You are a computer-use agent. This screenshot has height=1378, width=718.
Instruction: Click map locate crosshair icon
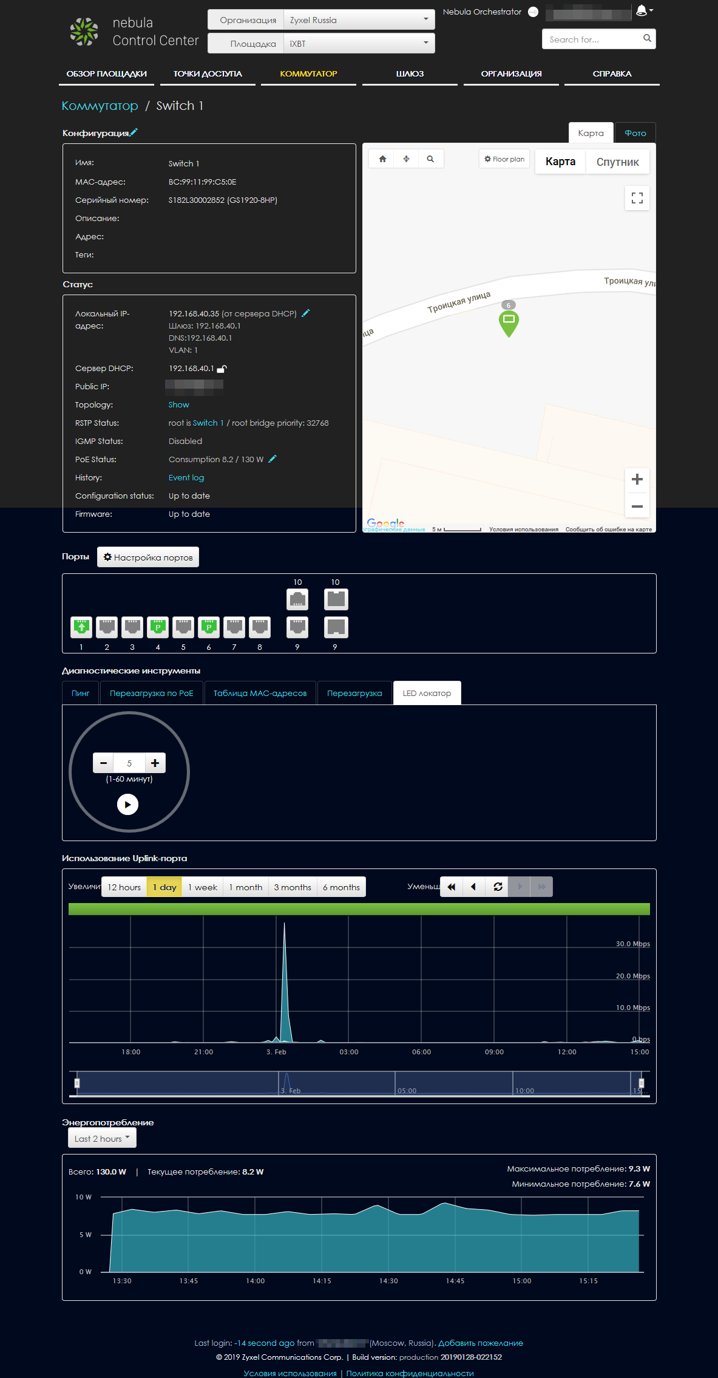[x=406, y=159]
